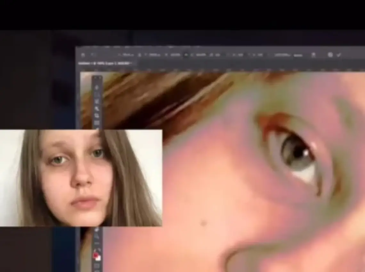Click the girl's reference photo overlay
Viewport: 365px width, 272px height.
pyautogui.click(x=81, y=178)
